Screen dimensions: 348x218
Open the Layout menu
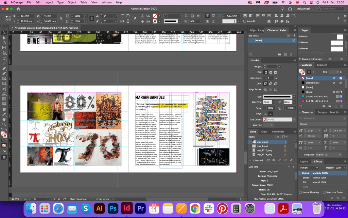[49, 2]
